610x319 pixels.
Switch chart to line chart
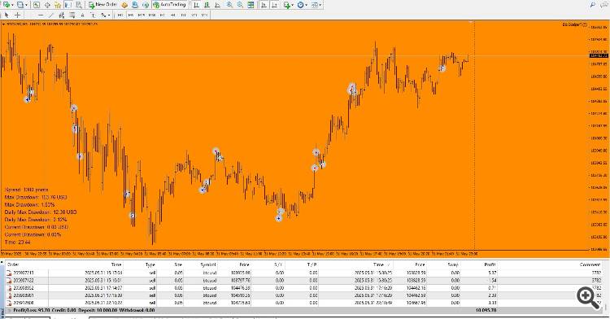point(217,5)
